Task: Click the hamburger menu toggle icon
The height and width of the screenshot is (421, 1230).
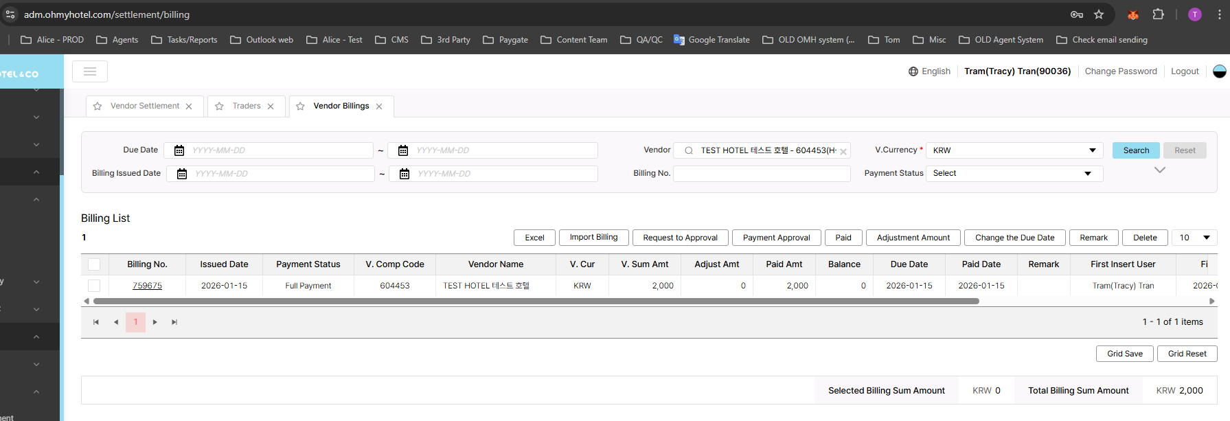Action: point(90,71)
